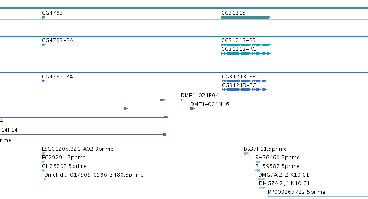Click the DME1-021P04 start arrow glyph
This screenshot has width=368, height=199.
pos(182,100)
